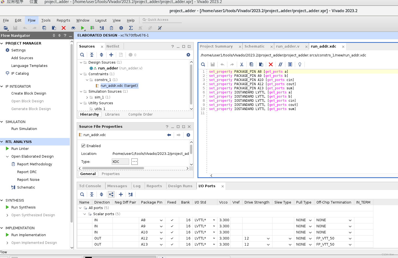Toggle line comments in editor toolbar

tap(280, 64)
